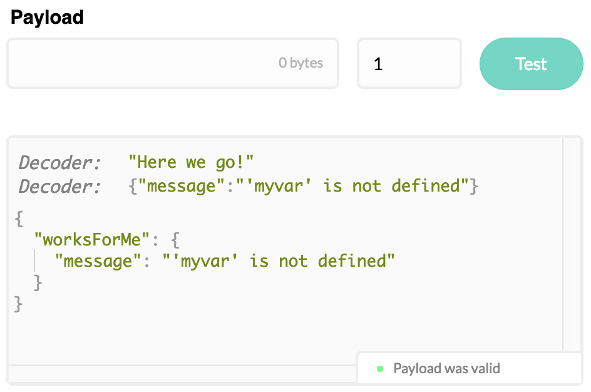Click the "'myvar' is not defined" JSON value
This screenshot has height=392, width=591.
tap(279, 261)
